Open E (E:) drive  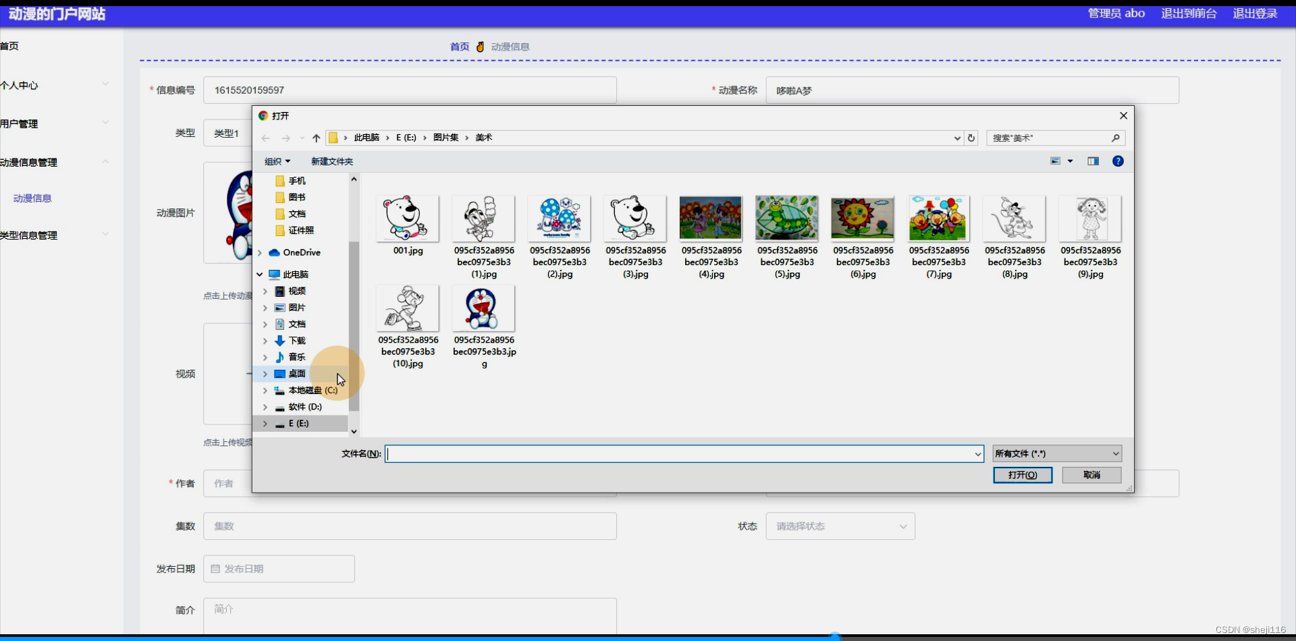coord(298,424)
